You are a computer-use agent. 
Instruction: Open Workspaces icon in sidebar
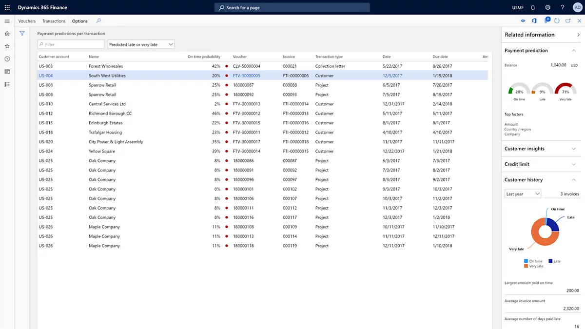tap(7, 72)
